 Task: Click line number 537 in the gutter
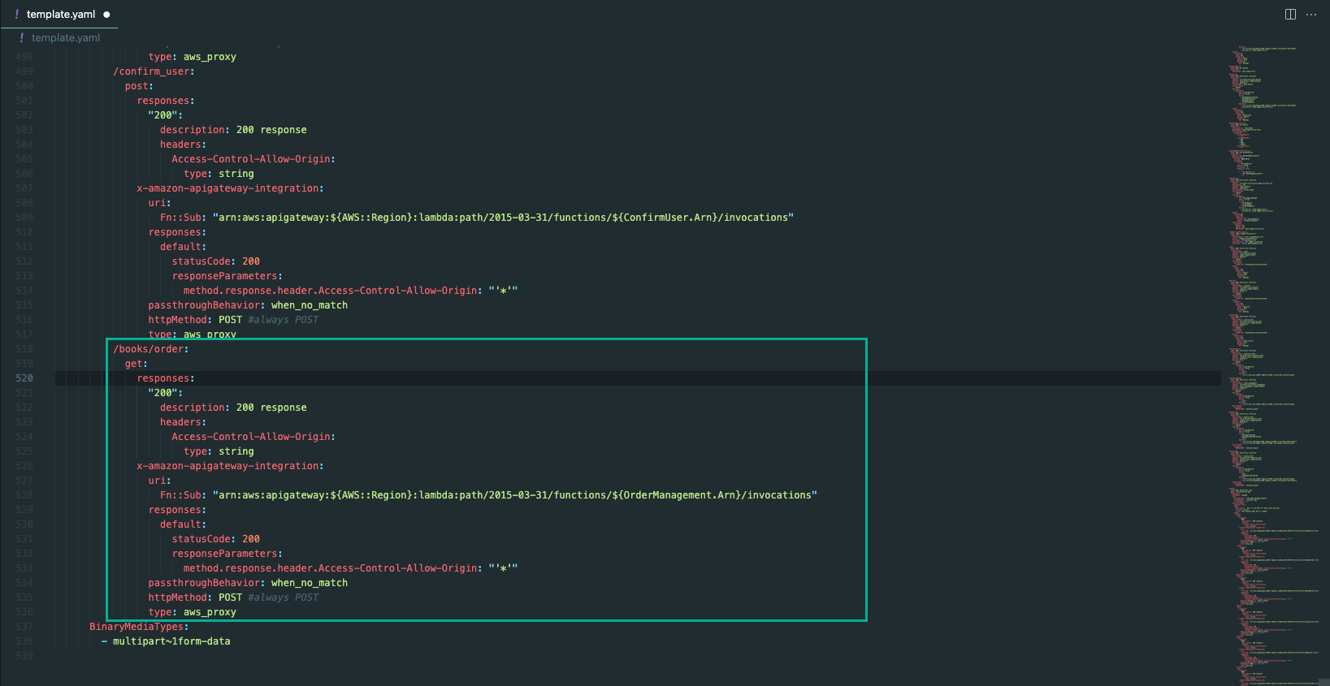click(24, 627)
